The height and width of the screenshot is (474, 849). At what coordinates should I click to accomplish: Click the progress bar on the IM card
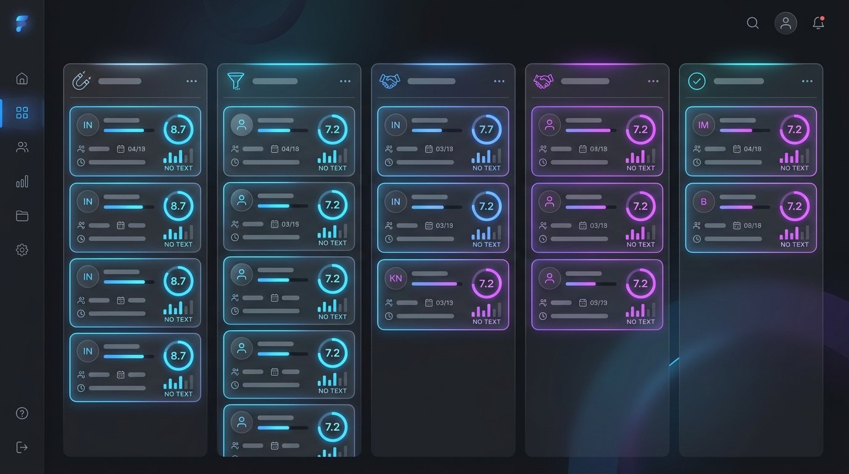click(744, 130)
